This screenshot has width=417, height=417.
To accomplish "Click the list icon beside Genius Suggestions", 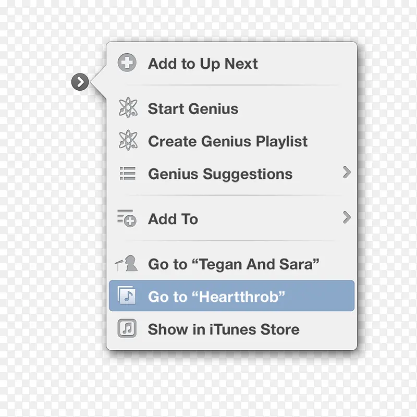I will [x=127, y=174].
